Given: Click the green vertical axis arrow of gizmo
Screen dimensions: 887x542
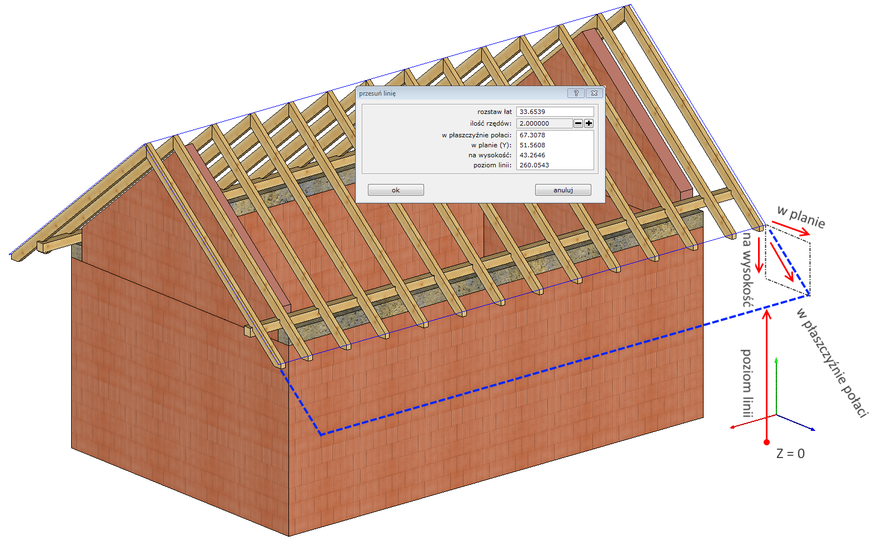Looking at the screenshot, I should [776, 362].
